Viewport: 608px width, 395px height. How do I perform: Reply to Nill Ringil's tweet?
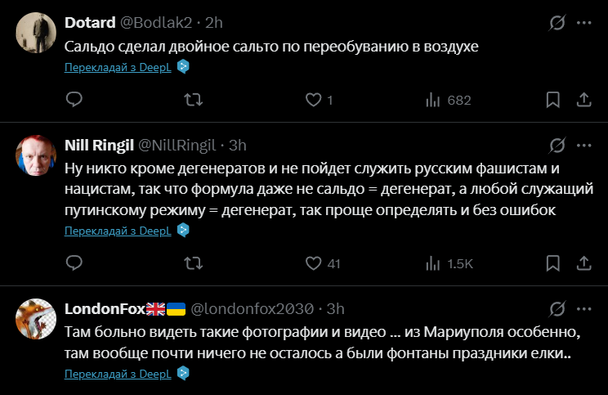click(74, 263)
